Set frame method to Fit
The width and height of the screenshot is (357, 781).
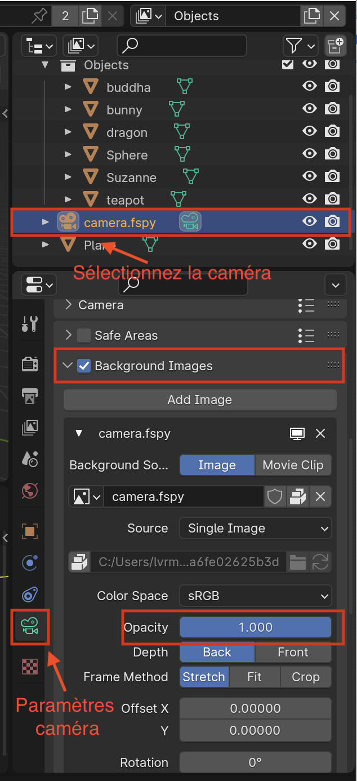(x=255, y=677)
